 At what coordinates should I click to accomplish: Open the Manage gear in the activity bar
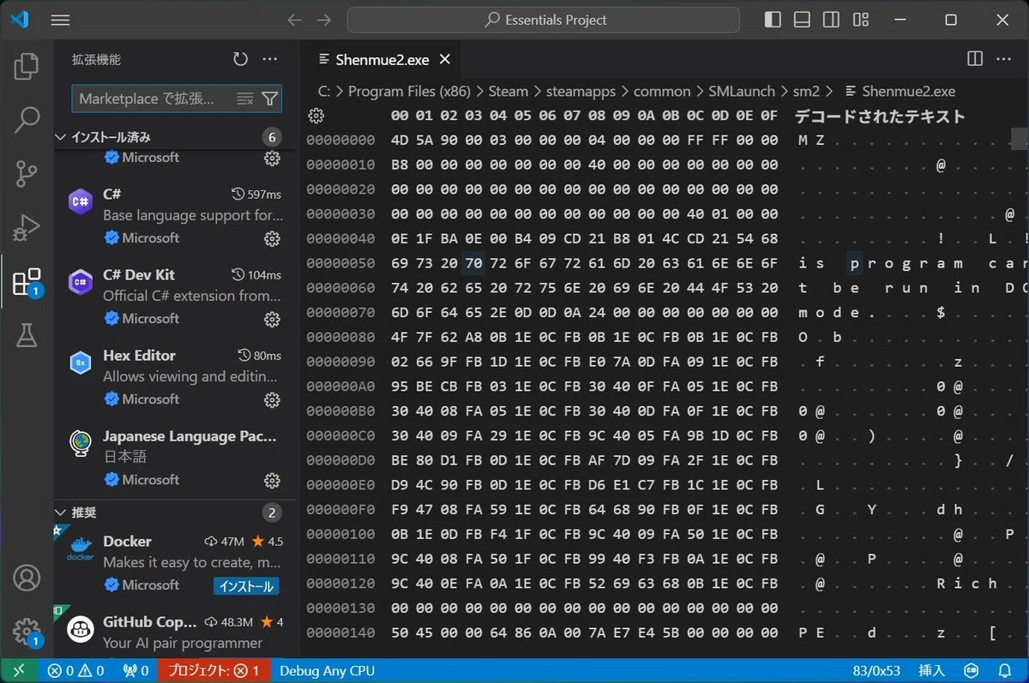click(27, 632)
